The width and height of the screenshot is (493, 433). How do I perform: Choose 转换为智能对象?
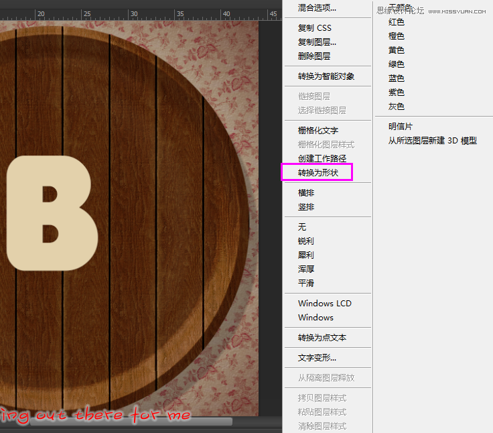(x=326, y=76)
